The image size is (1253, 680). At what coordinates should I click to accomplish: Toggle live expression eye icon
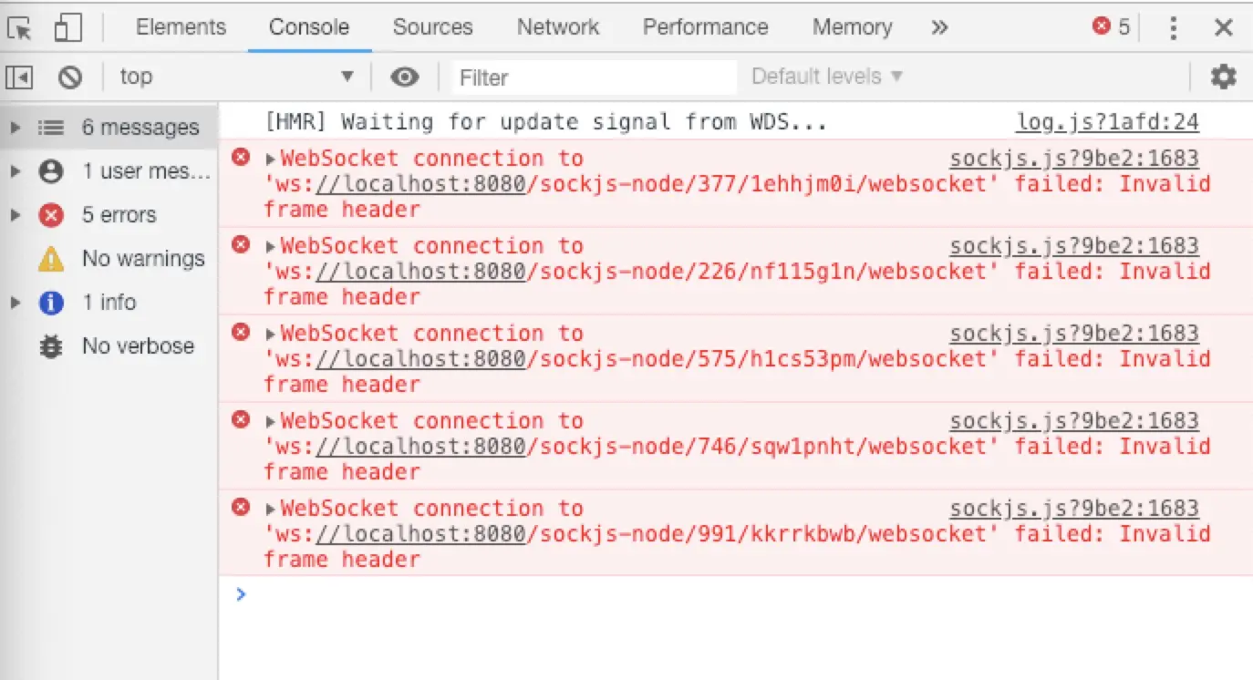tap(405, 77)
